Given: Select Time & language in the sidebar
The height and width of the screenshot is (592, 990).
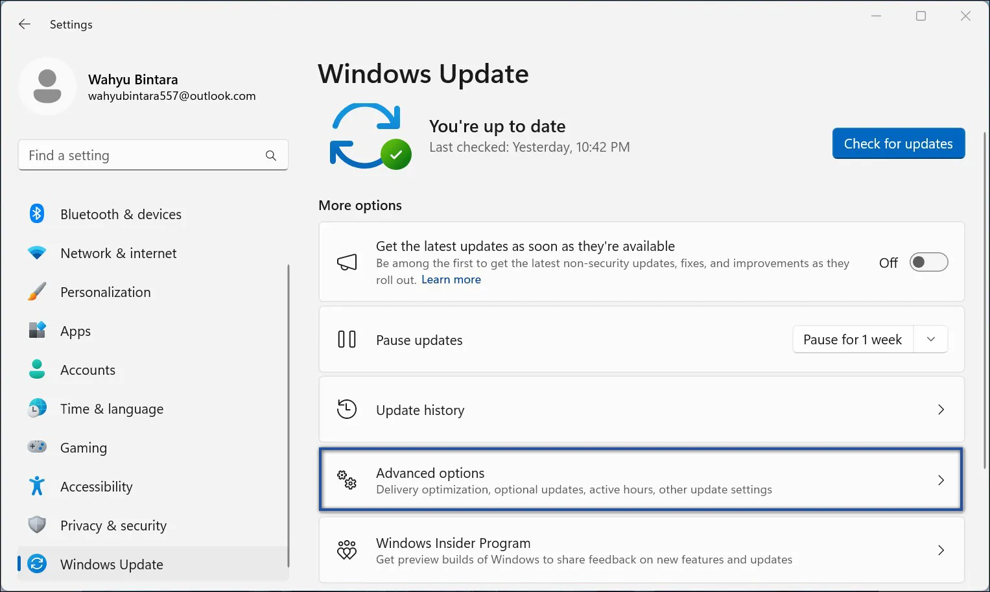Looking at the screenshot, I should pos(111,408).
